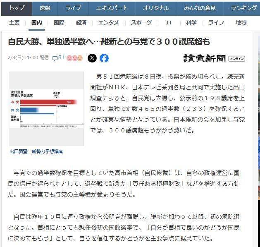Switch to the 速報 tab
260x247 pixels.
[45, 8]
